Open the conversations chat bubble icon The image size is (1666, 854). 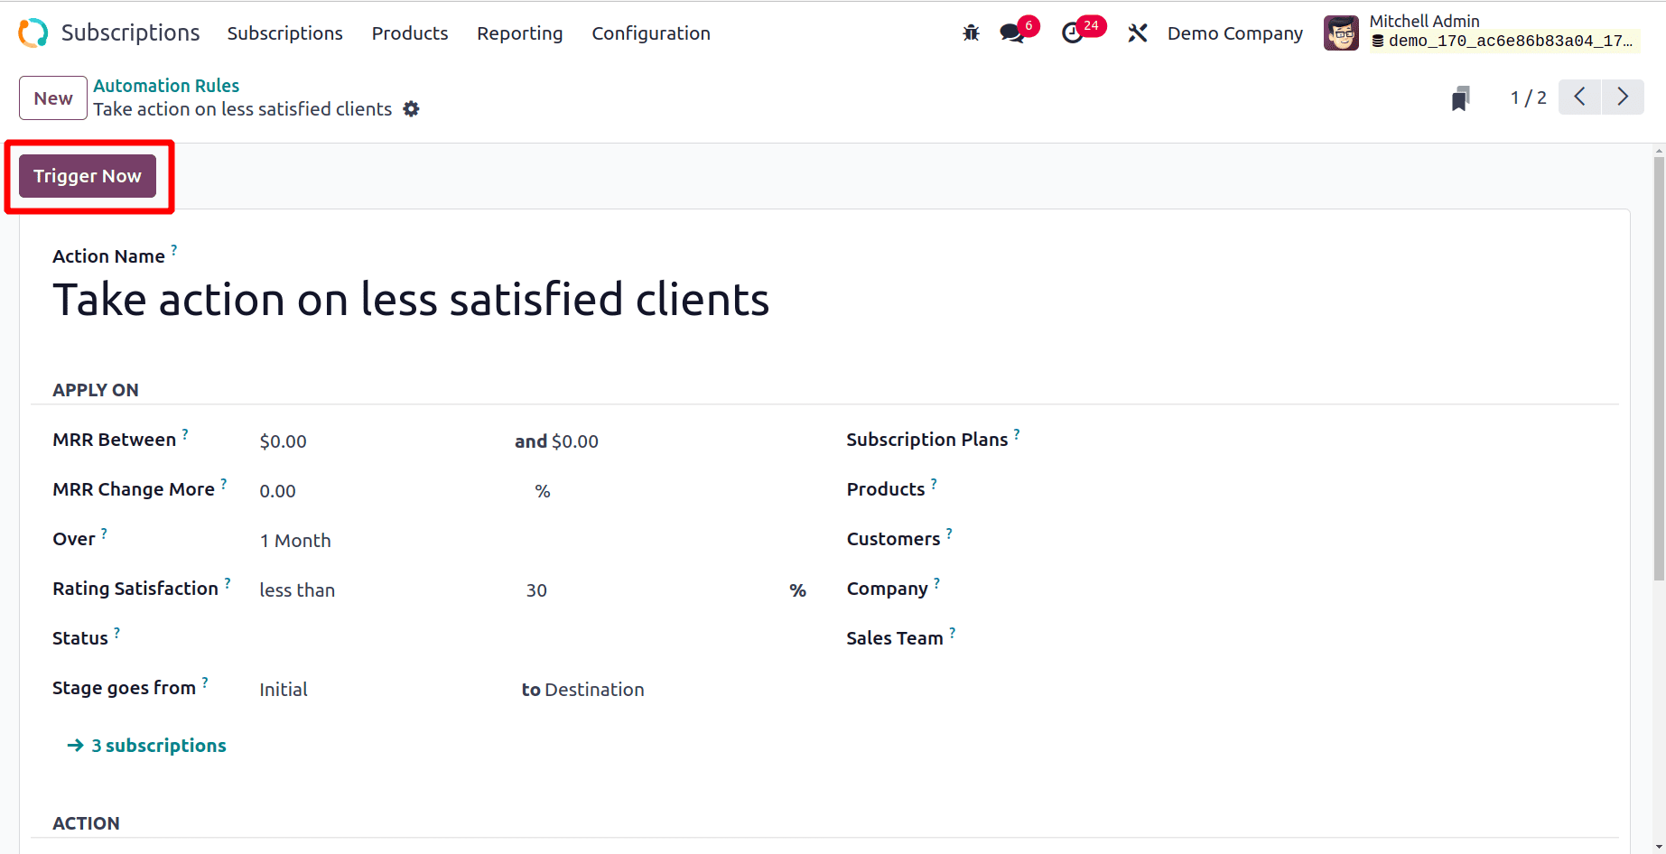[x=1012, y=33]
